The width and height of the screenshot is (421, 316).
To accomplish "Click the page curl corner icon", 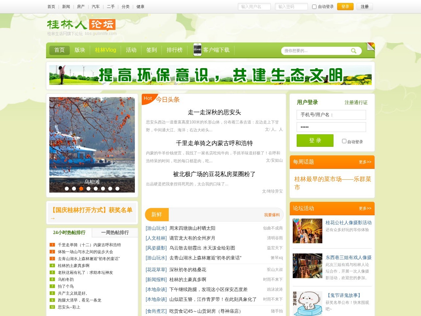I will [x=371, y=46].
